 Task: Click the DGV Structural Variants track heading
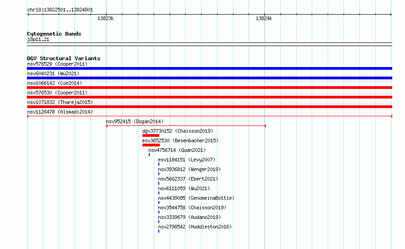64,58
